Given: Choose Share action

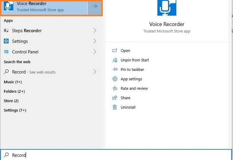Looking at the screenshot, I should pos(125,98).
